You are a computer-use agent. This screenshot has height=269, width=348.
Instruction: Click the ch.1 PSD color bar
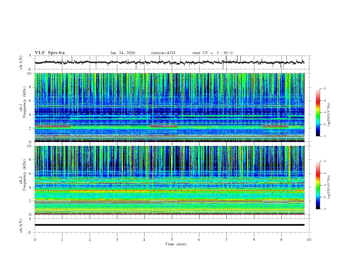[x=318, y=112]
